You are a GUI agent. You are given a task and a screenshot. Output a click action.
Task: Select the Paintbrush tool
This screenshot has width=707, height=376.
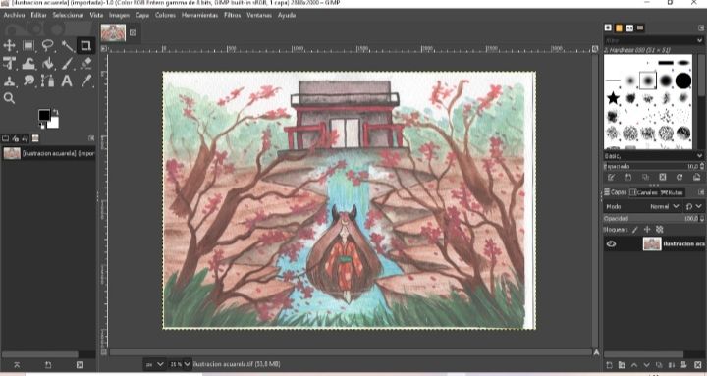pos(67,63)
